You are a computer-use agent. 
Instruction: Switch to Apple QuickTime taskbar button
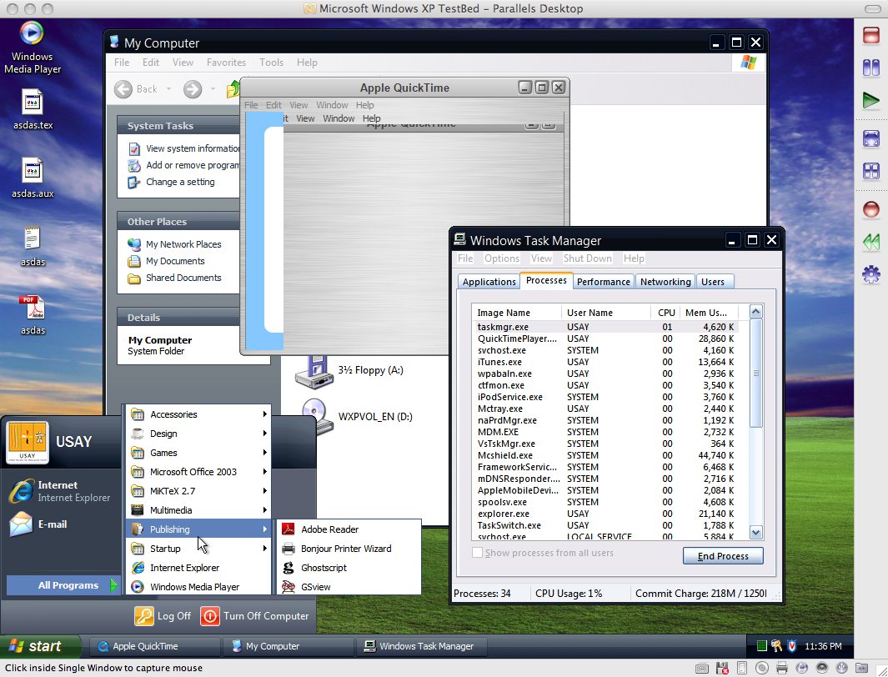[x=154, y=646]
